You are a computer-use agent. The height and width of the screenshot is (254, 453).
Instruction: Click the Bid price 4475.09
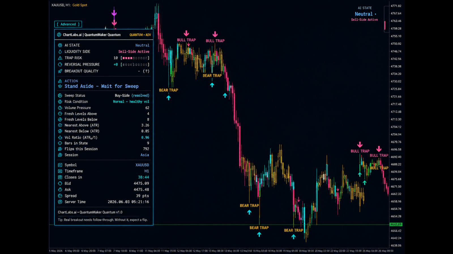(x=141, y=183)
